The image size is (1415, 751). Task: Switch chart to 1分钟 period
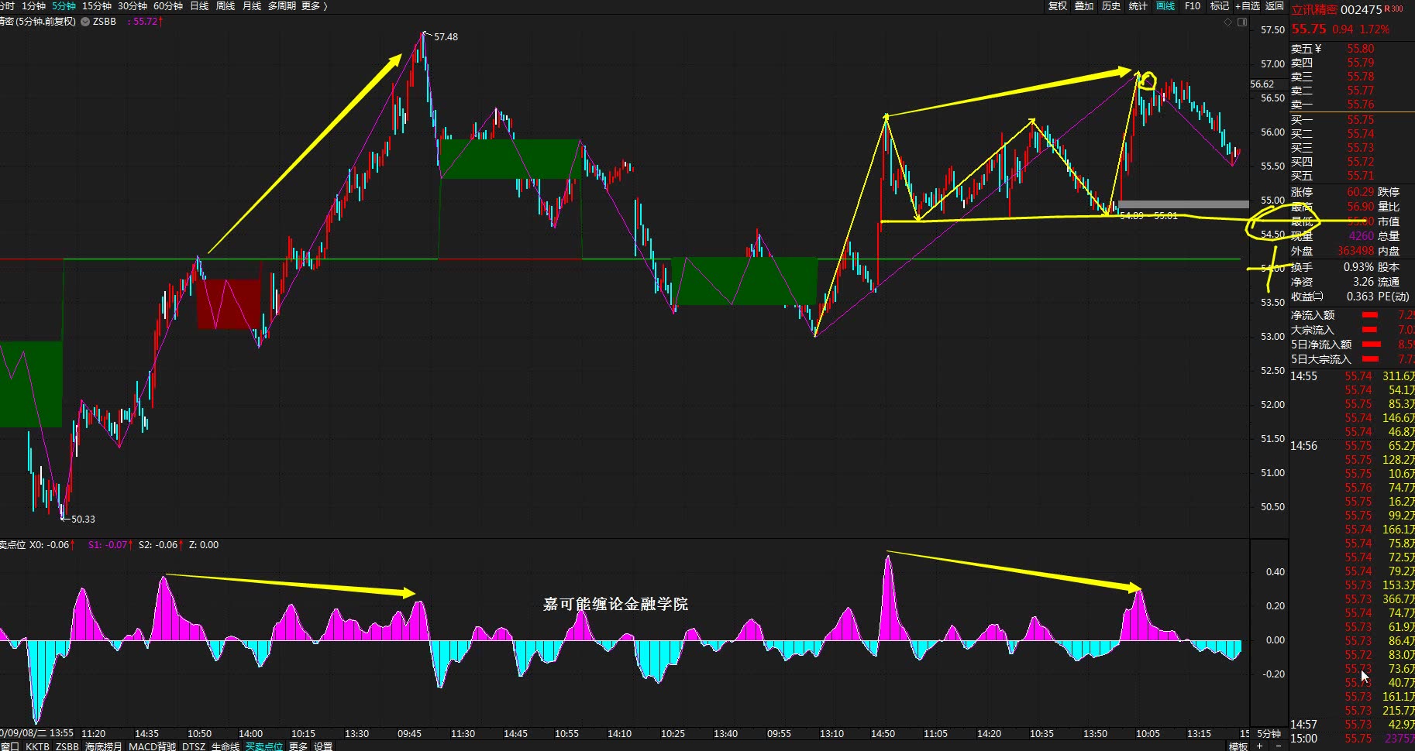click(33, 5)
